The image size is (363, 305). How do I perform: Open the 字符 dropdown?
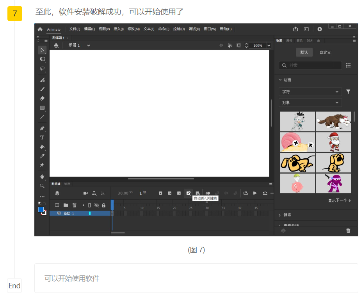pyautogui.click(x=310, y=92)
